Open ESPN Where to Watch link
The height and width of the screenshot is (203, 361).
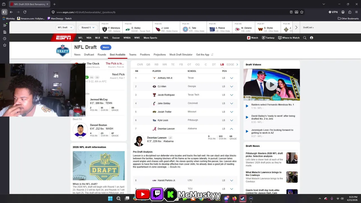click(x=289, y=38)
